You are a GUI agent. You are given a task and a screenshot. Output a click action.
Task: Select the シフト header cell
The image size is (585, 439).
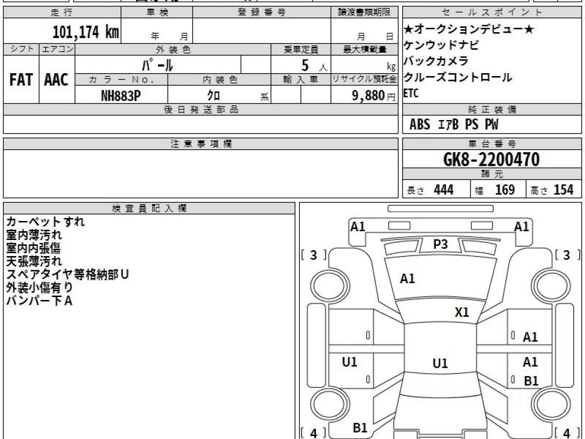tap(21, 49)
